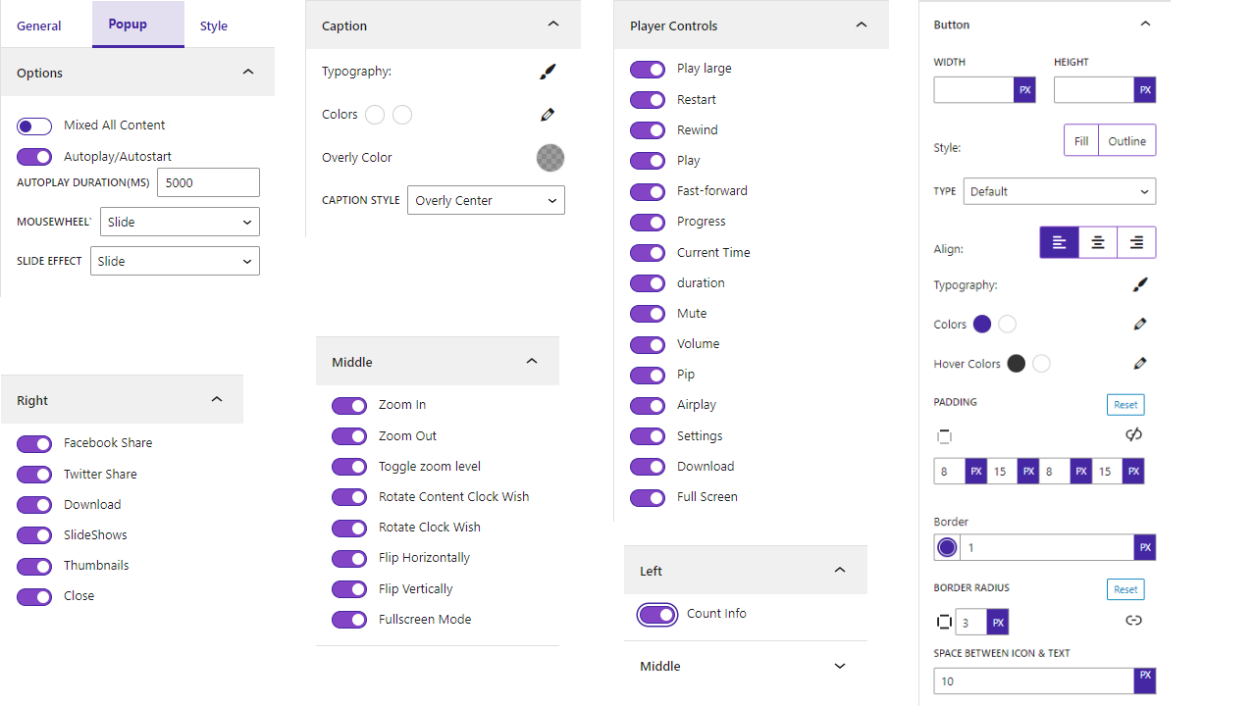The image size is (1256, 706).
Task: Click Width PX unit button
Action: pos(1025,90)
